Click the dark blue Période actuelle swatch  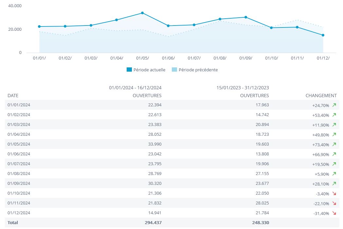click(129, 70)
